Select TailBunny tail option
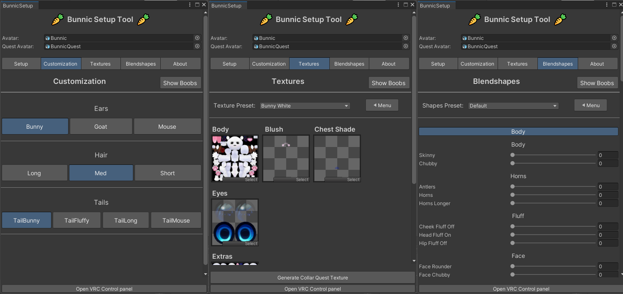This screenshot has height=294, width=623. click(x=27, y=220)
